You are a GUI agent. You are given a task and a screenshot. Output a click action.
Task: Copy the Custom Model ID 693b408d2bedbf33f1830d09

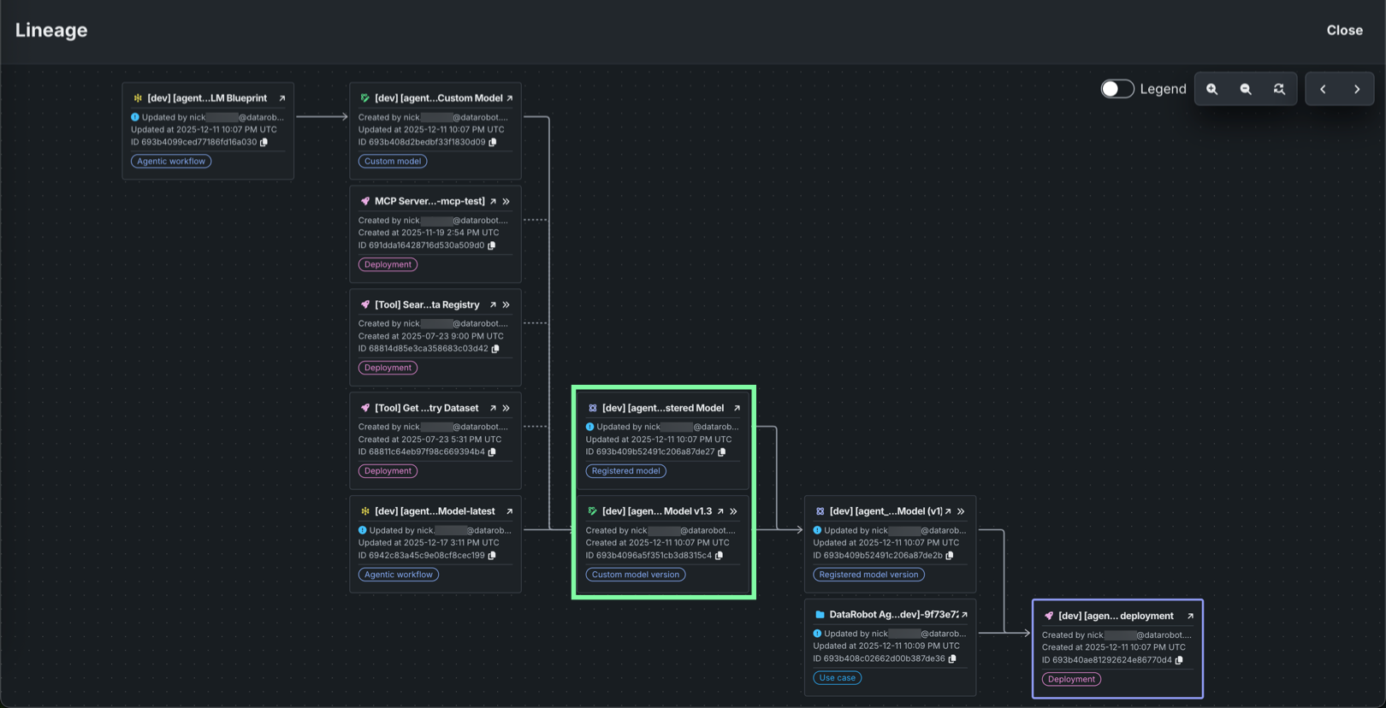[x=493, y=143]
